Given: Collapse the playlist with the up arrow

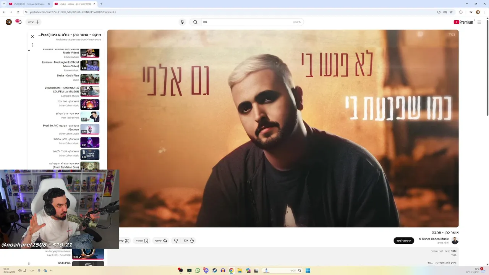Looking at the screenshot, I should 29,50.
